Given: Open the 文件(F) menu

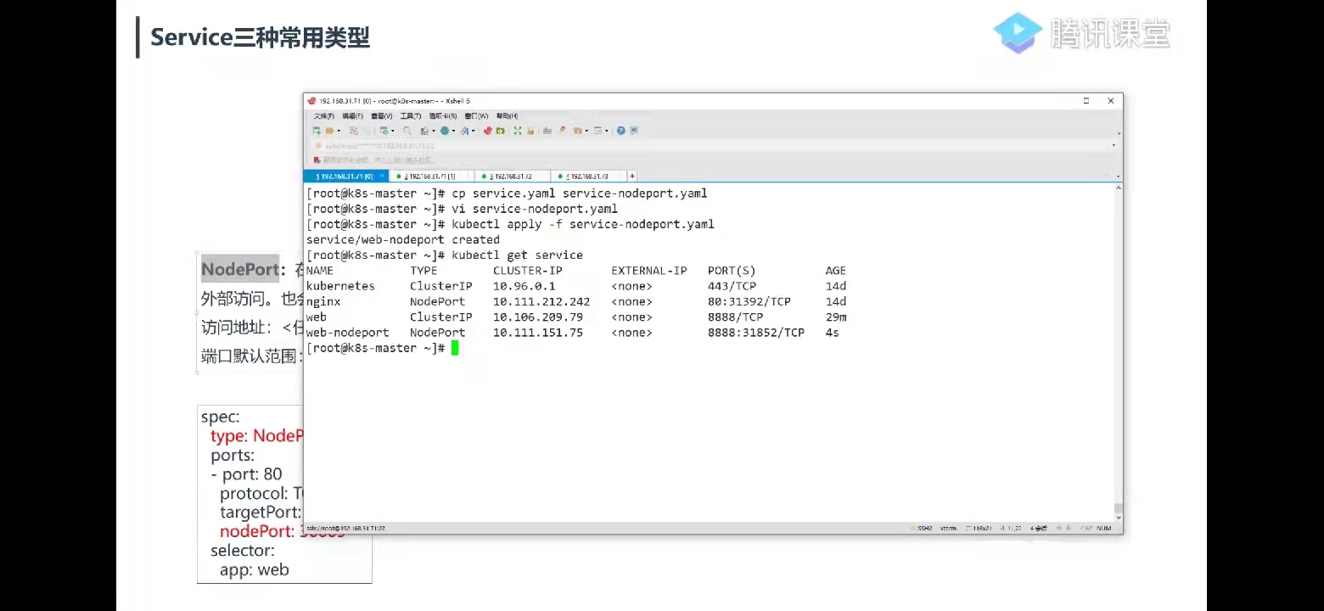Looking at the screenshot, I should coord(324,116).
